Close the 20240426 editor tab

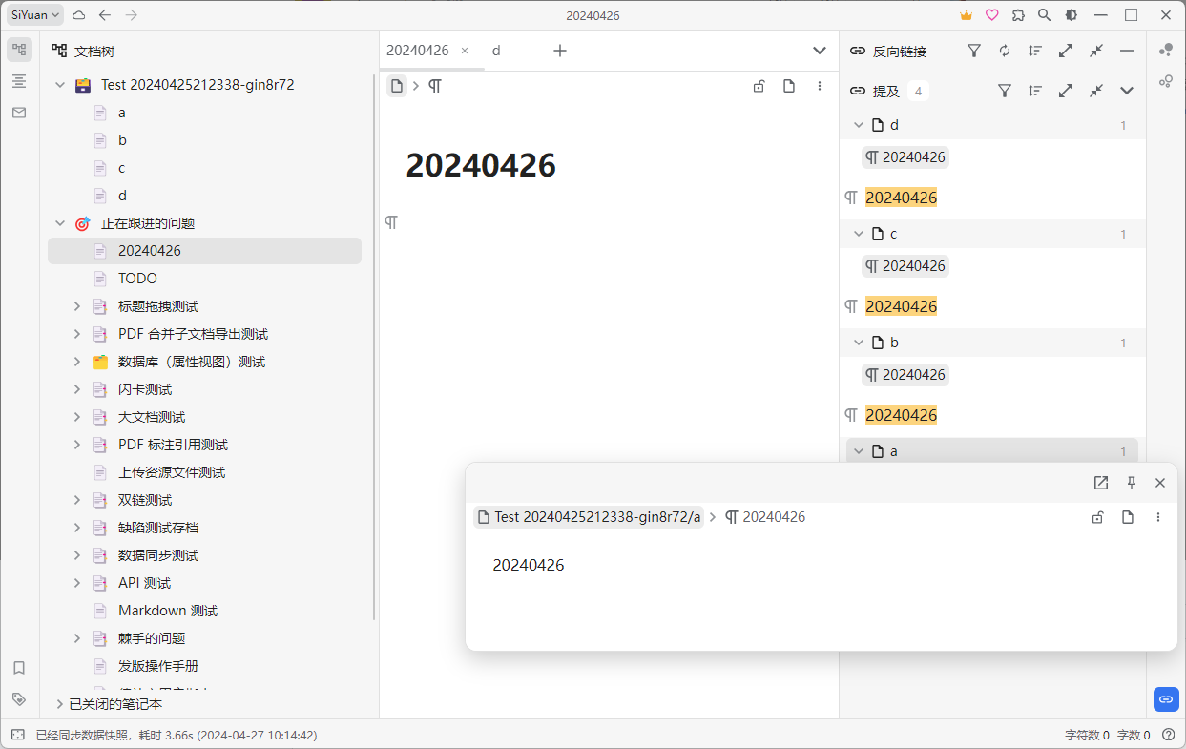tap(465, 51)
